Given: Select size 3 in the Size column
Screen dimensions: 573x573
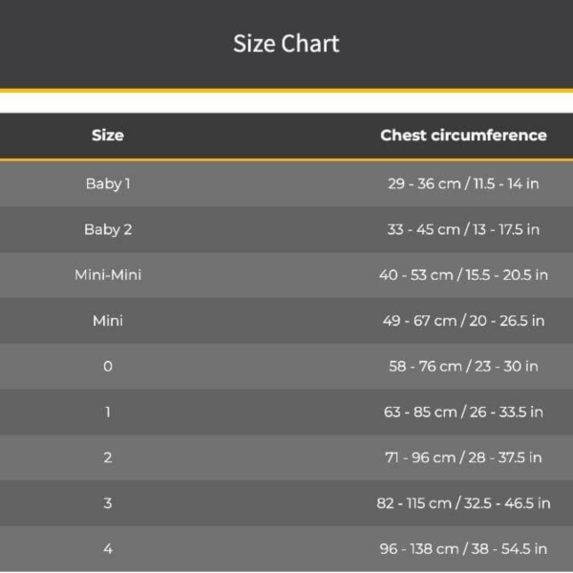Looking at the screenshot, I should [107, 503].
